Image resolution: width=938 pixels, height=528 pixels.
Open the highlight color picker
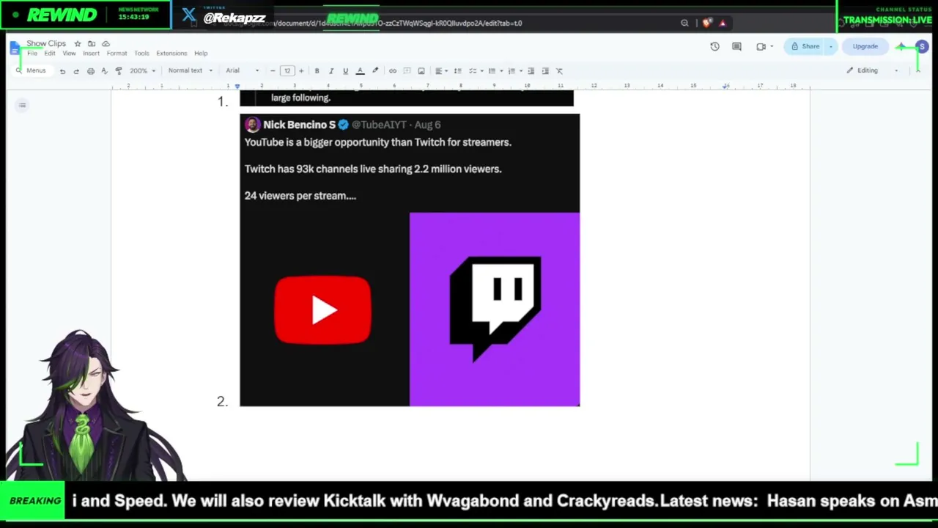click(375, 71)
